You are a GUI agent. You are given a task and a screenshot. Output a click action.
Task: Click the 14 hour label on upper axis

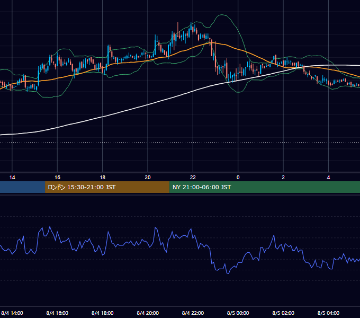12,178
